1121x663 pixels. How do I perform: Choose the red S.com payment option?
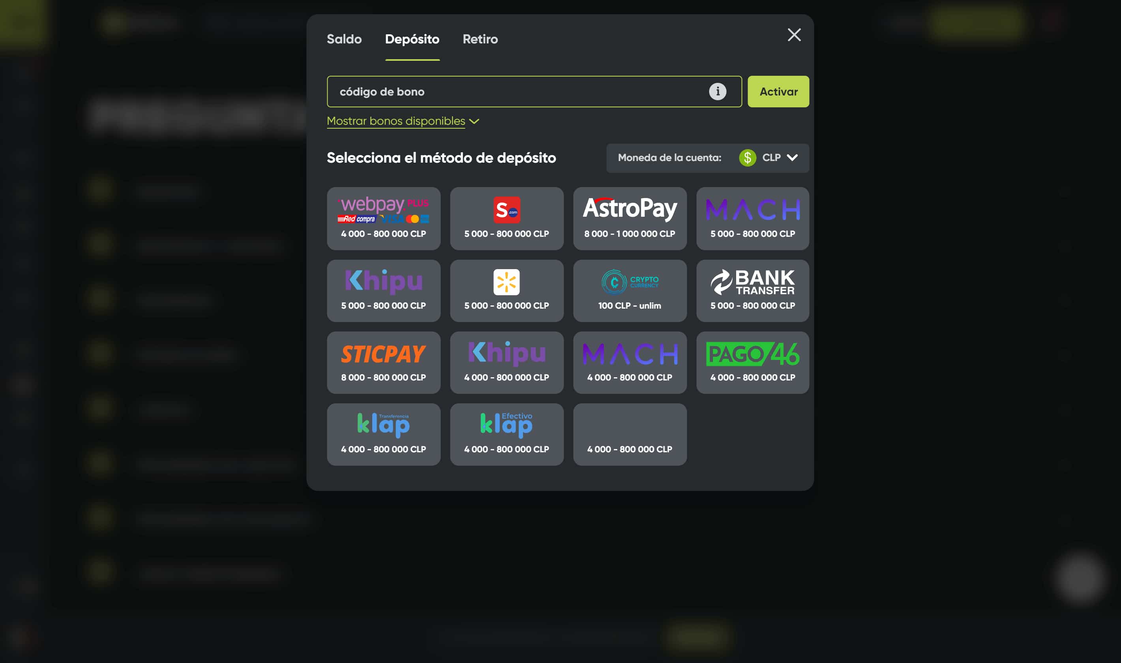[507, 219]
